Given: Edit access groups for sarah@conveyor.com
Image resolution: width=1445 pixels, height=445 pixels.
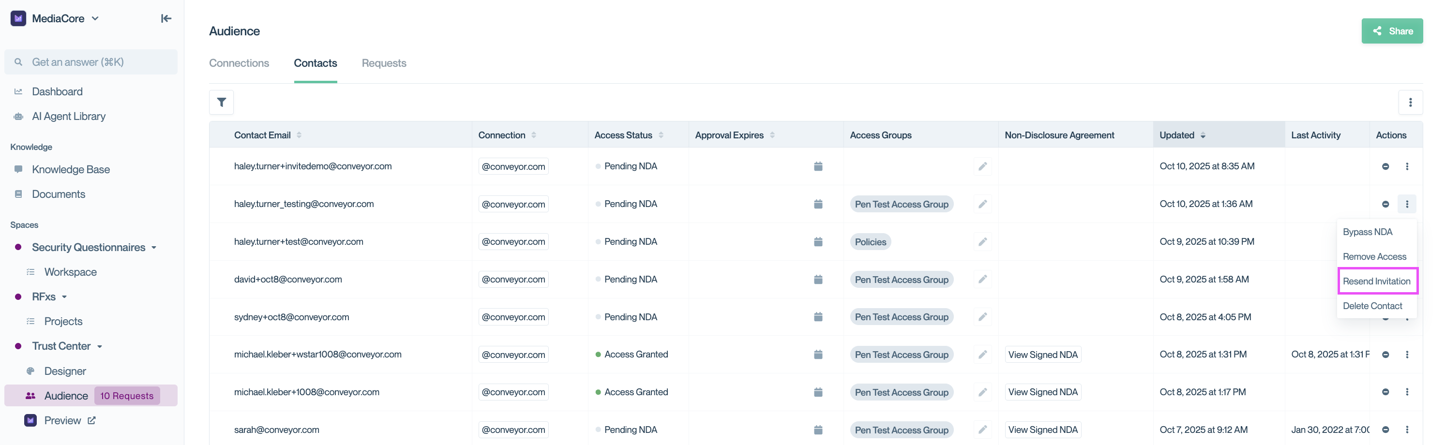Looking at the screenshot, I should pyautogui.click(x=983, y=430).
